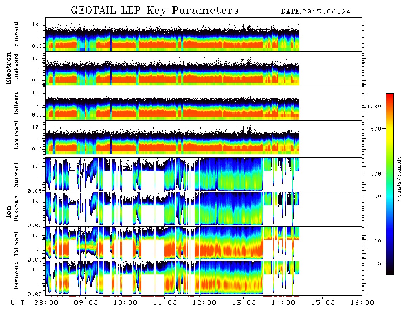Select the Ion 'Duskward' panel label
This screenshot has width=401, height=309.
point(16,208)
